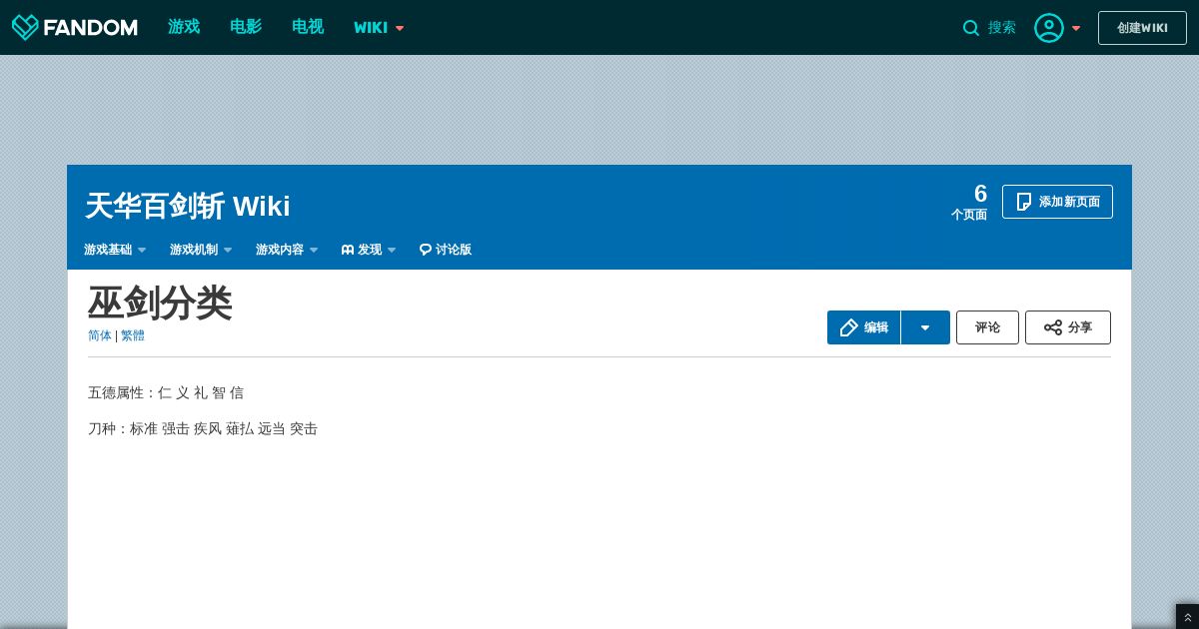Switch to 繁體 variant

(x=133, y=335)
